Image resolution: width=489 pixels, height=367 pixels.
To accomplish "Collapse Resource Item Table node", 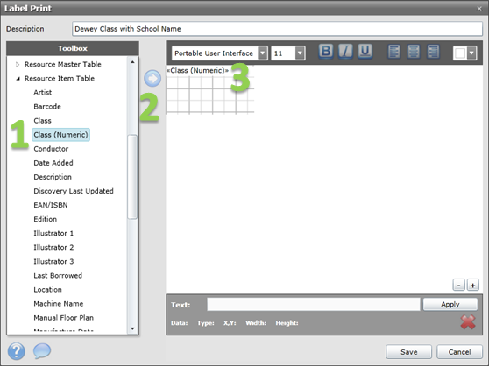I will pyautogui.click(x=18, y=79).
